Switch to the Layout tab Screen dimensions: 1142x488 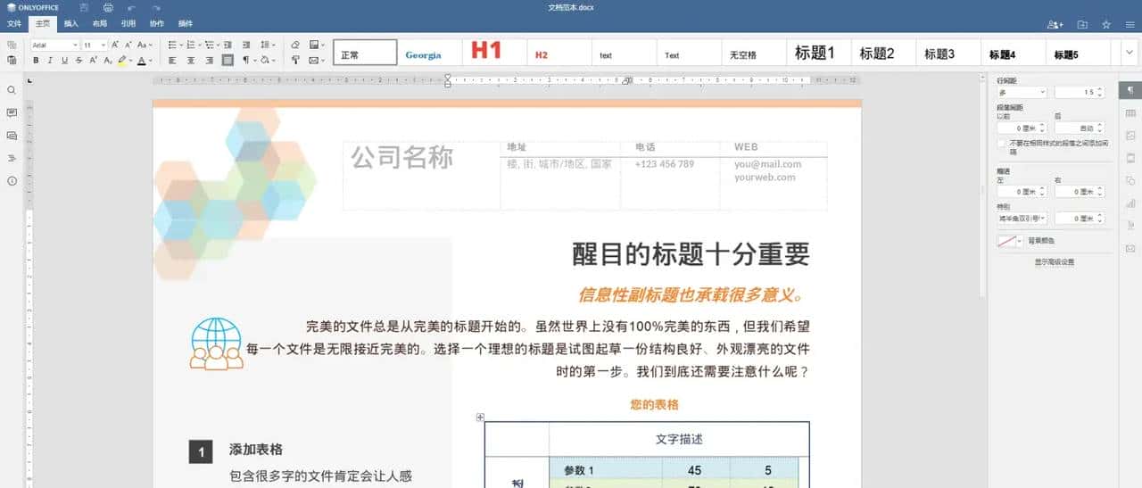tap(100, 23)
